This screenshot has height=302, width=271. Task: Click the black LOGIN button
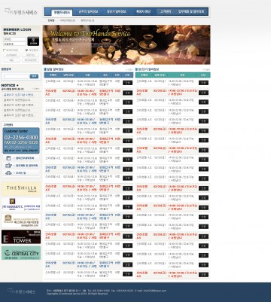33,41
